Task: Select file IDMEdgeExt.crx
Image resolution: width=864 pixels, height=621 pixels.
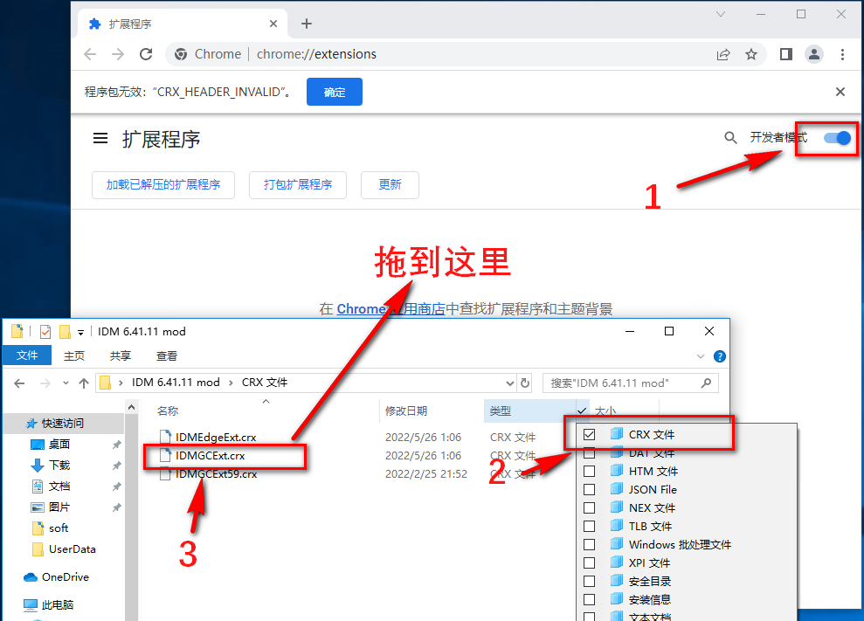Action: click(216, 437)
